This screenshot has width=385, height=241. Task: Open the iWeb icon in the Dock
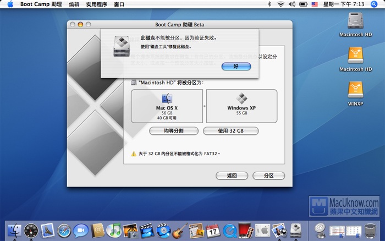click(x=196, y=231)
